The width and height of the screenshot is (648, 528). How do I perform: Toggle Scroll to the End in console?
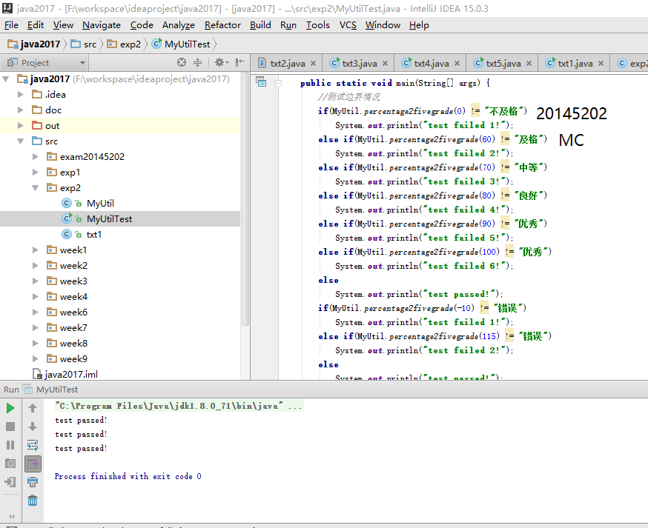(33, 464)
